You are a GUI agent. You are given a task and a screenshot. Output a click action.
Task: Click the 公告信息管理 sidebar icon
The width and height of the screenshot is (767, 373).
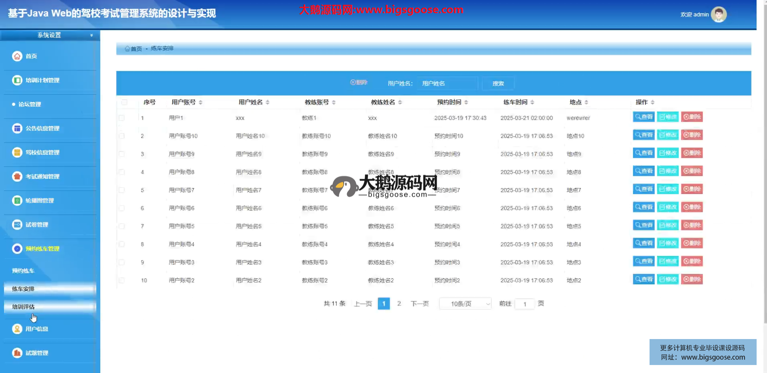(17, 128)
